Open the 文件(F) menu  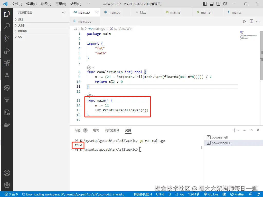click(x=17, y=4)
